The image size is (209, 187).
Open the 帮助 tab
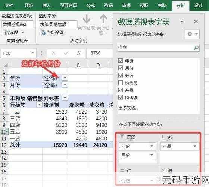(x=162, y=6)
